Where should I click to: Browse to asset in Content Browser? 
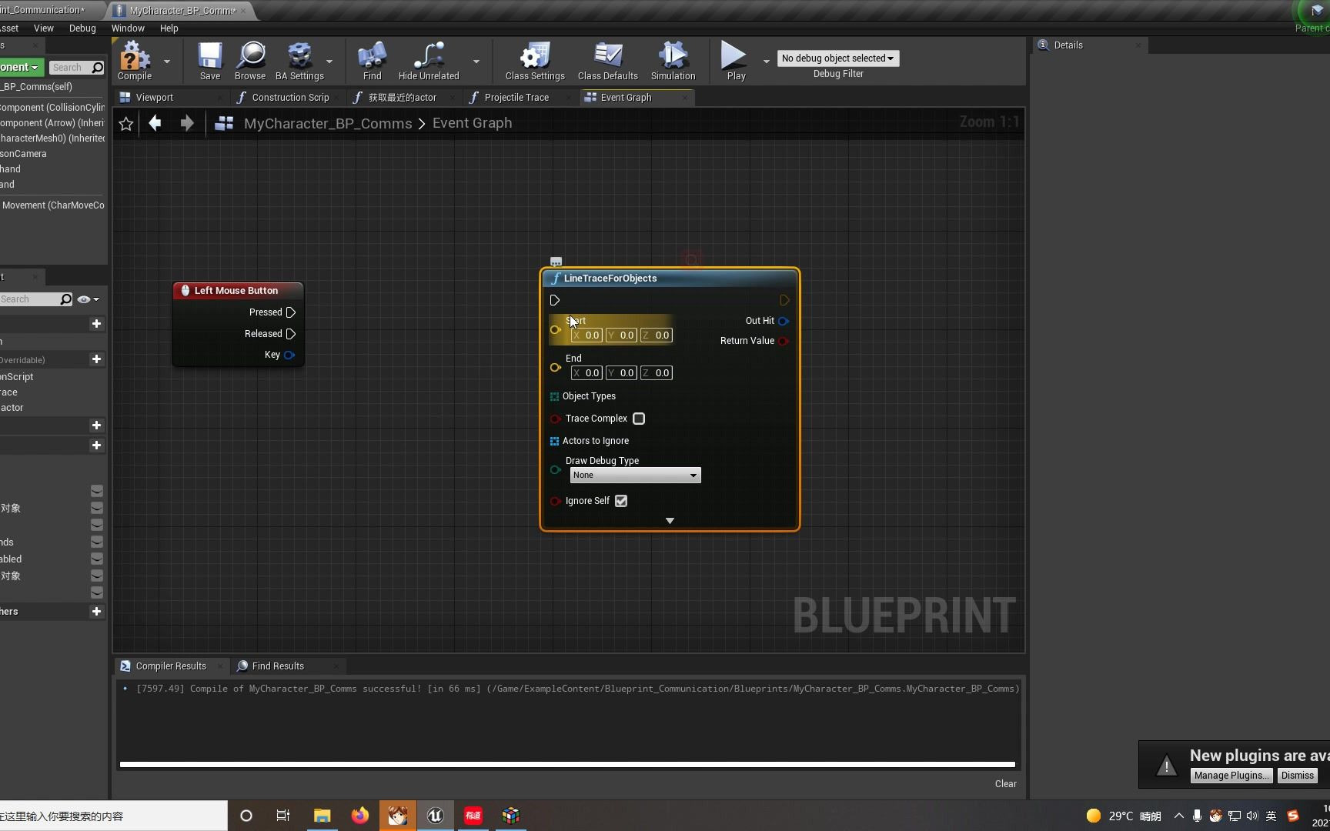coord(249,62)
